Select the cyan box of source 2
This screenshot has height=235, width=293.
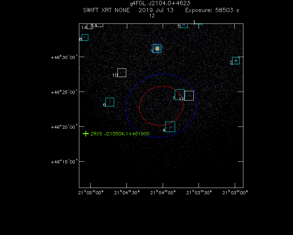(x=236, y=61)
